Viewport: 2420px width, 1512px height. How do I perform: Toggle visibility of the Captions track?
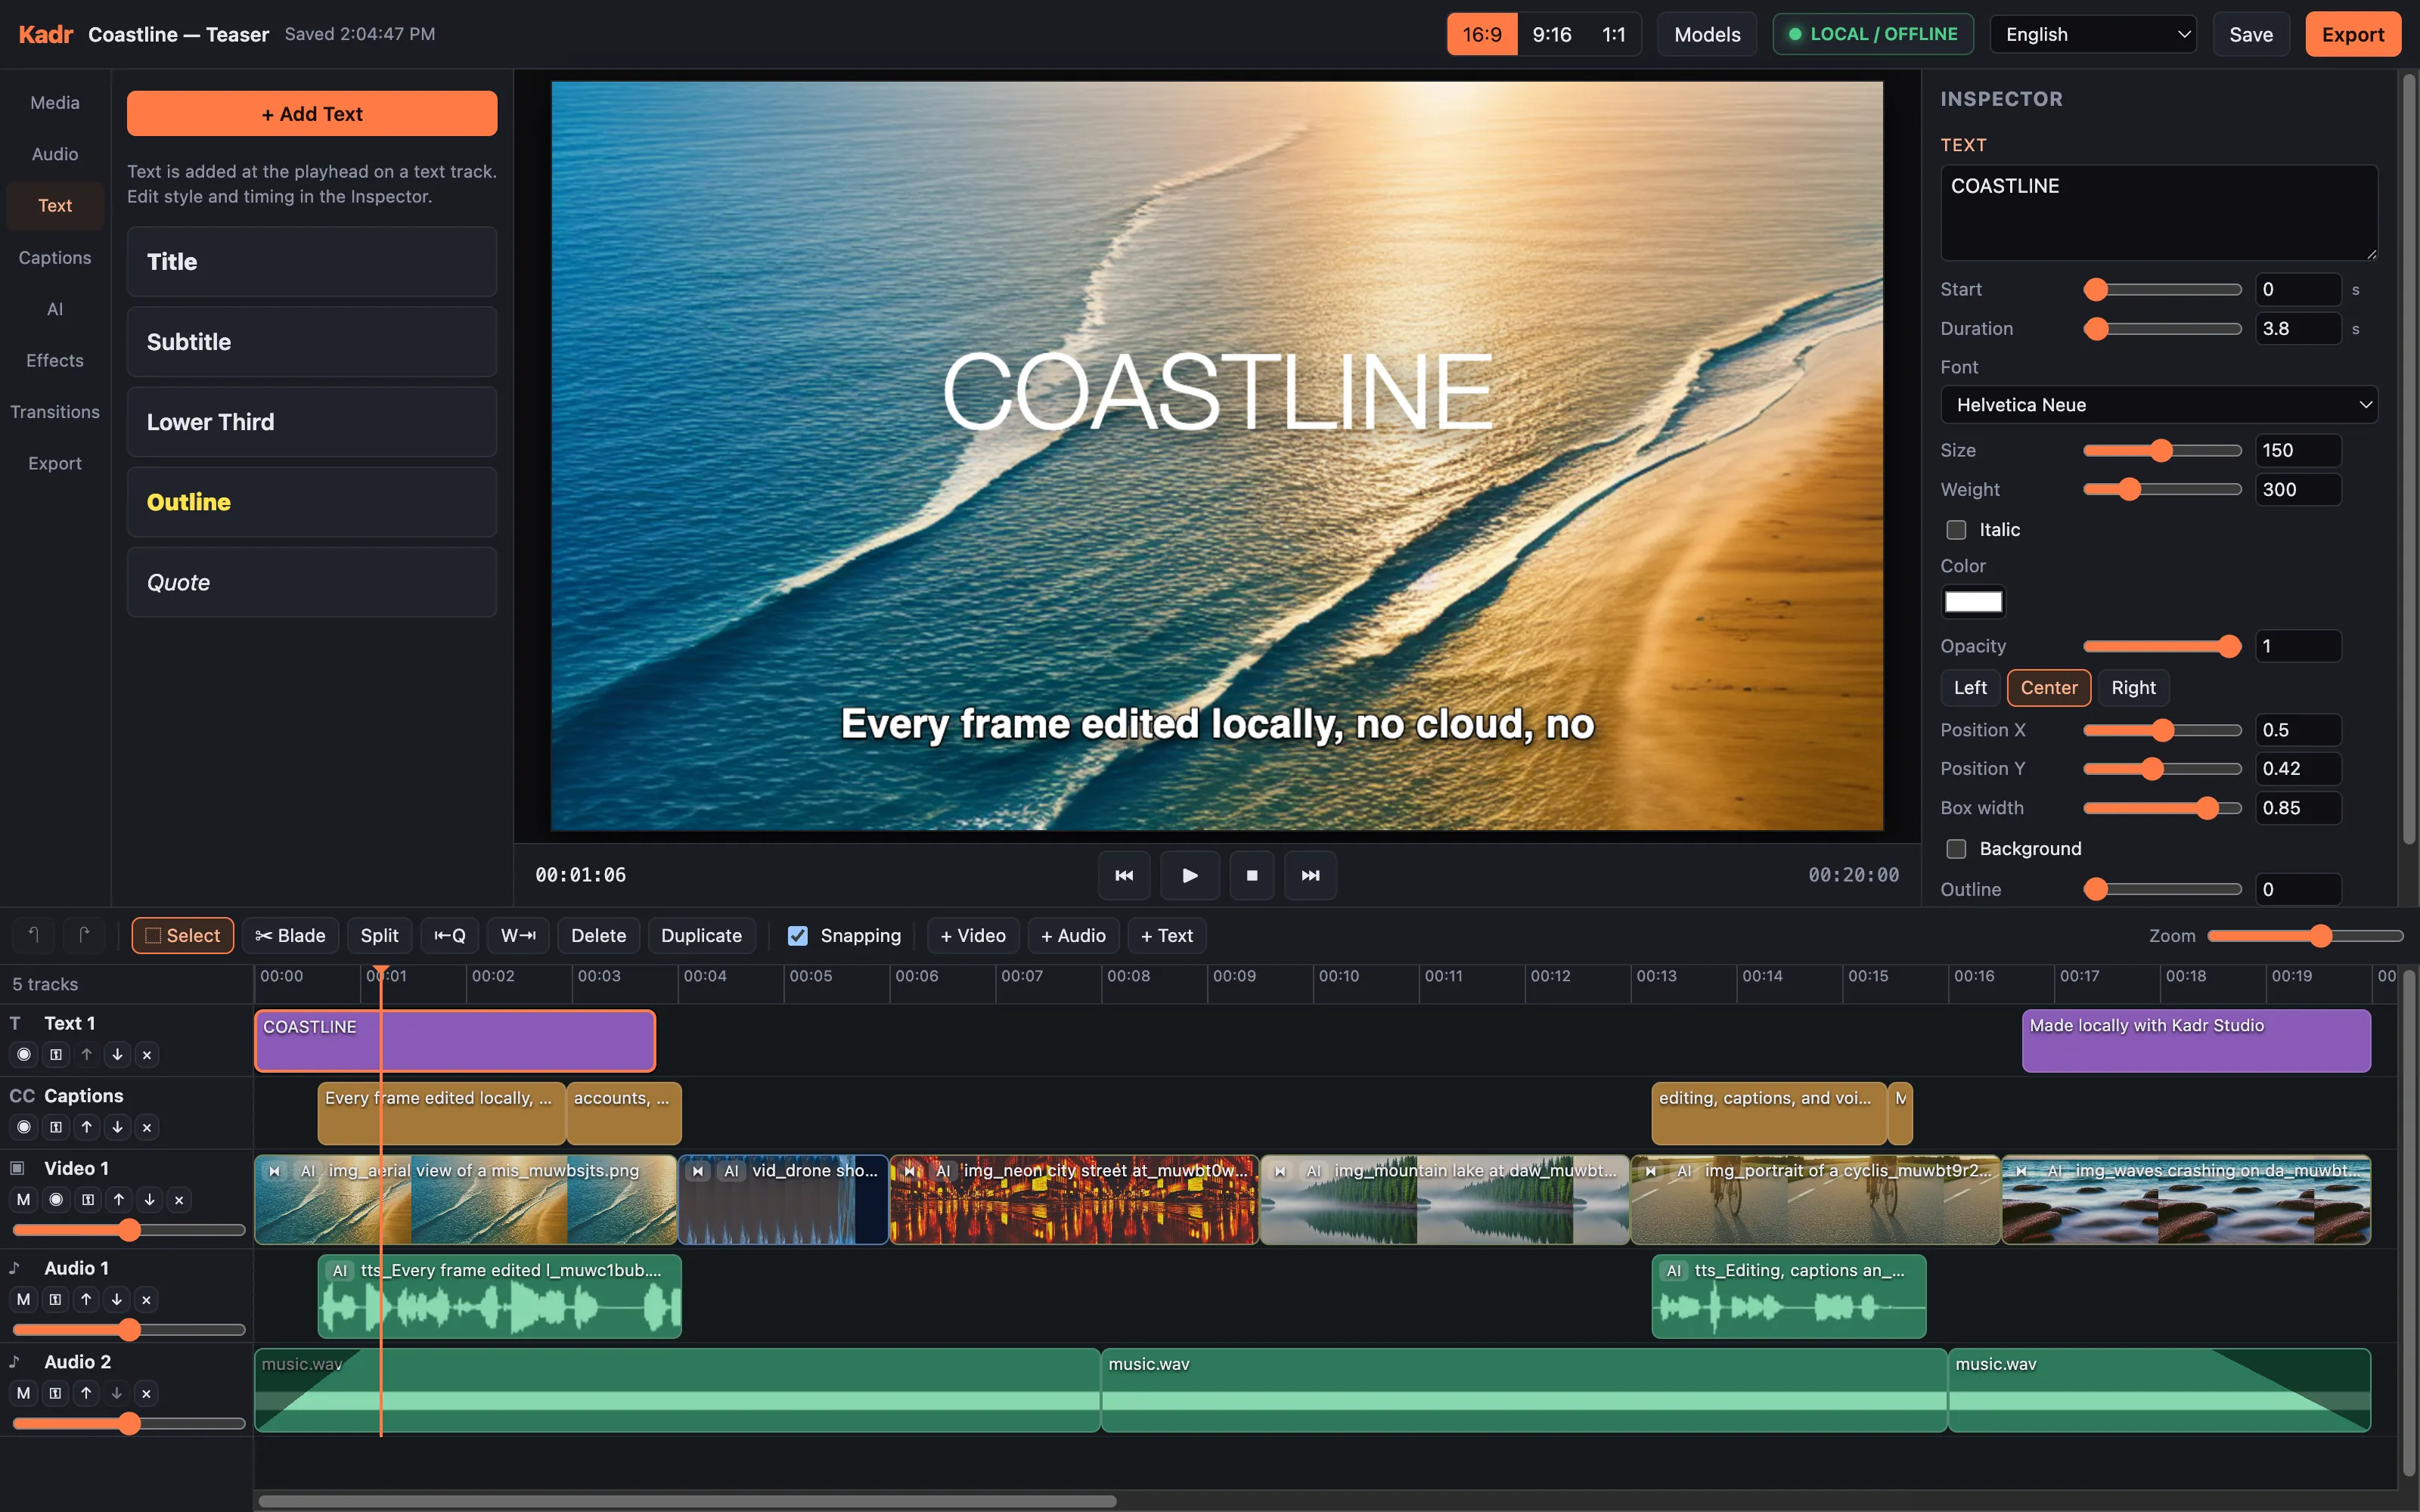click(x=24, y=1127)
